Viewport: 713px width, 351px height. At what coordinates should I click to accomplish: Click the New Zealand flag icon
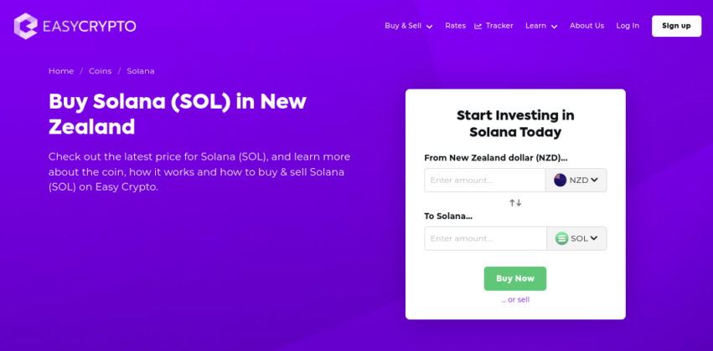pyautogui.click(x=560, y=180)
